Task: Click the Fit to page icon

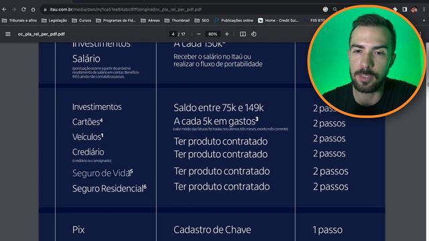Action: pyautogui.click(x=243, y=34)
